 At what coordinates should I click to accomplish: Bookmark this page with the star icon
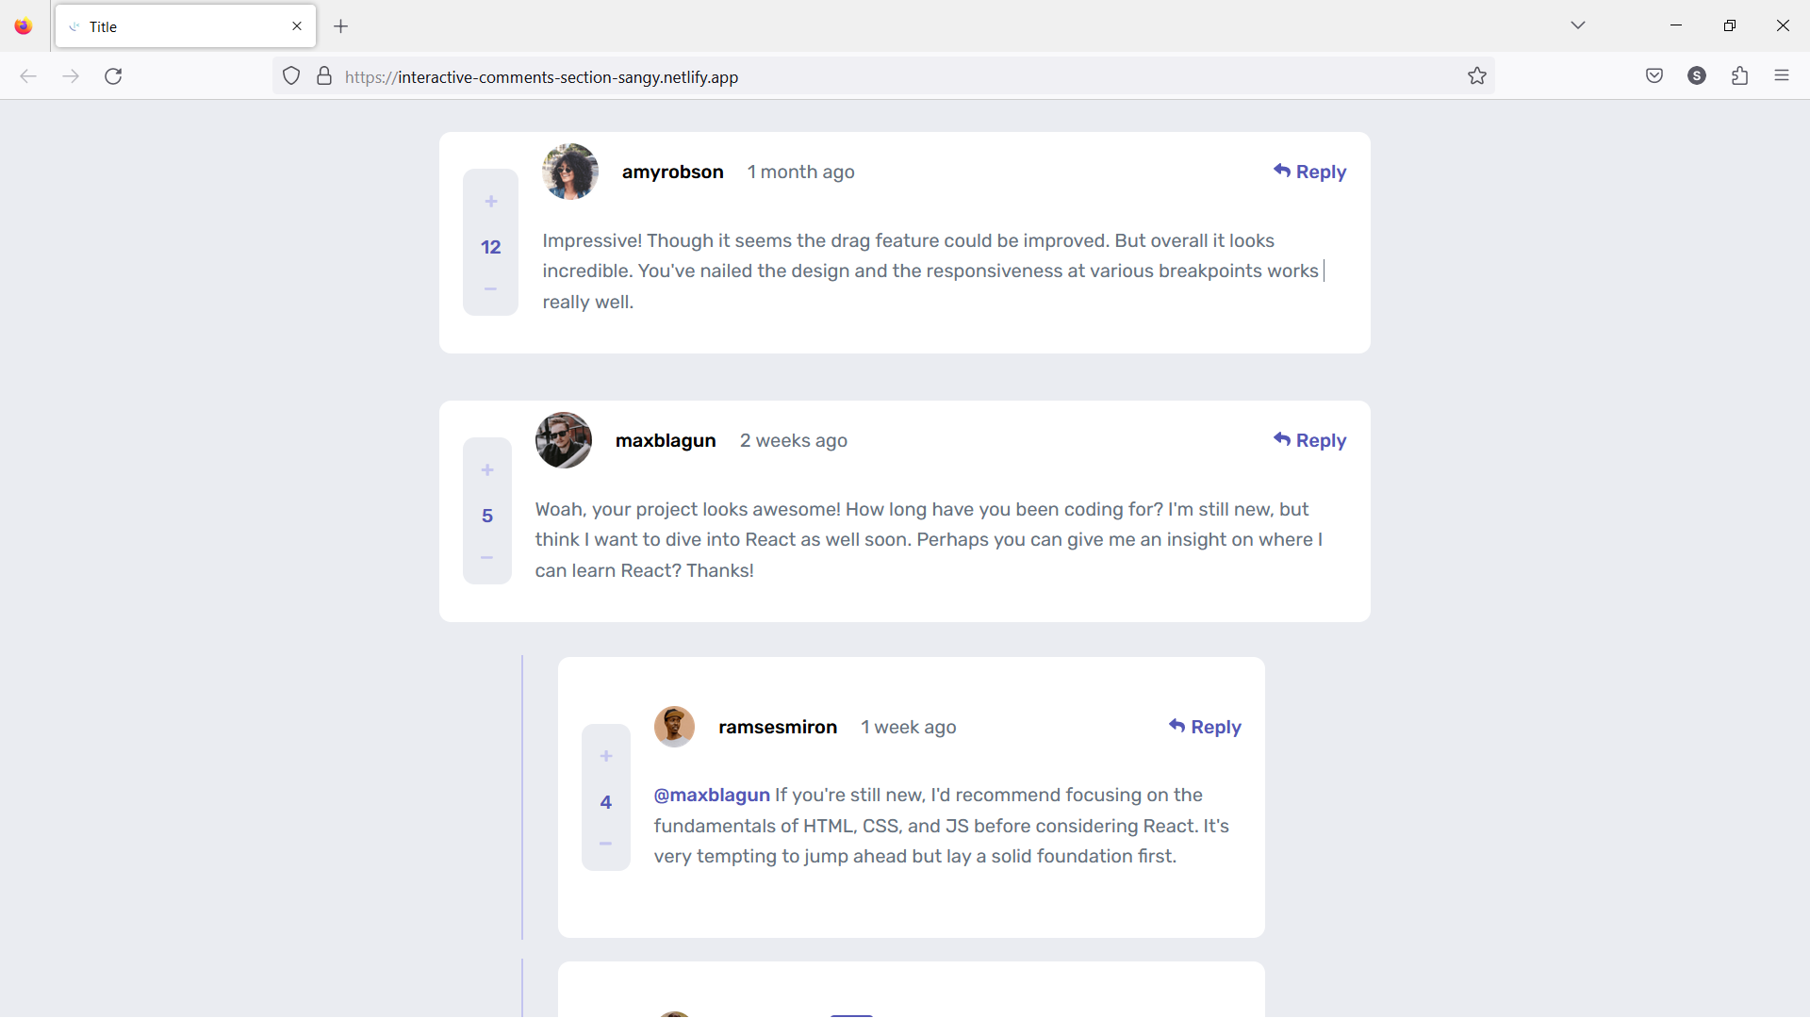1477,76
